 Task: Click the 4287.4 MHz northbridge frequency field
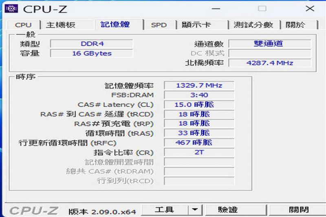pyautogui.click(x=269, y=63)
